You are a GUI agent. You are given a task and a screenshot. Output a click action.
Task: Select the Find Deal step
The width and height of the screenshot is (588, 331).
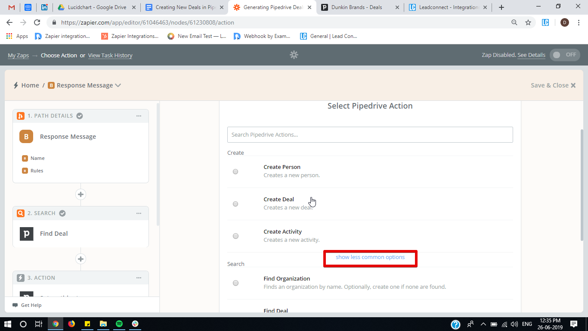[x=80, y=234]
